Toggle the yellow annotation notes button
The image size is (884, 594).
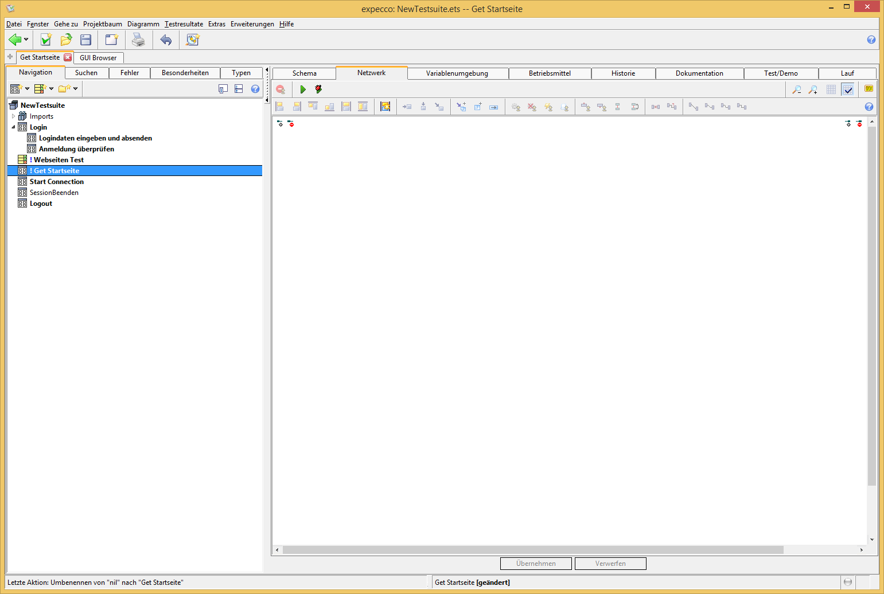[869, 89]
